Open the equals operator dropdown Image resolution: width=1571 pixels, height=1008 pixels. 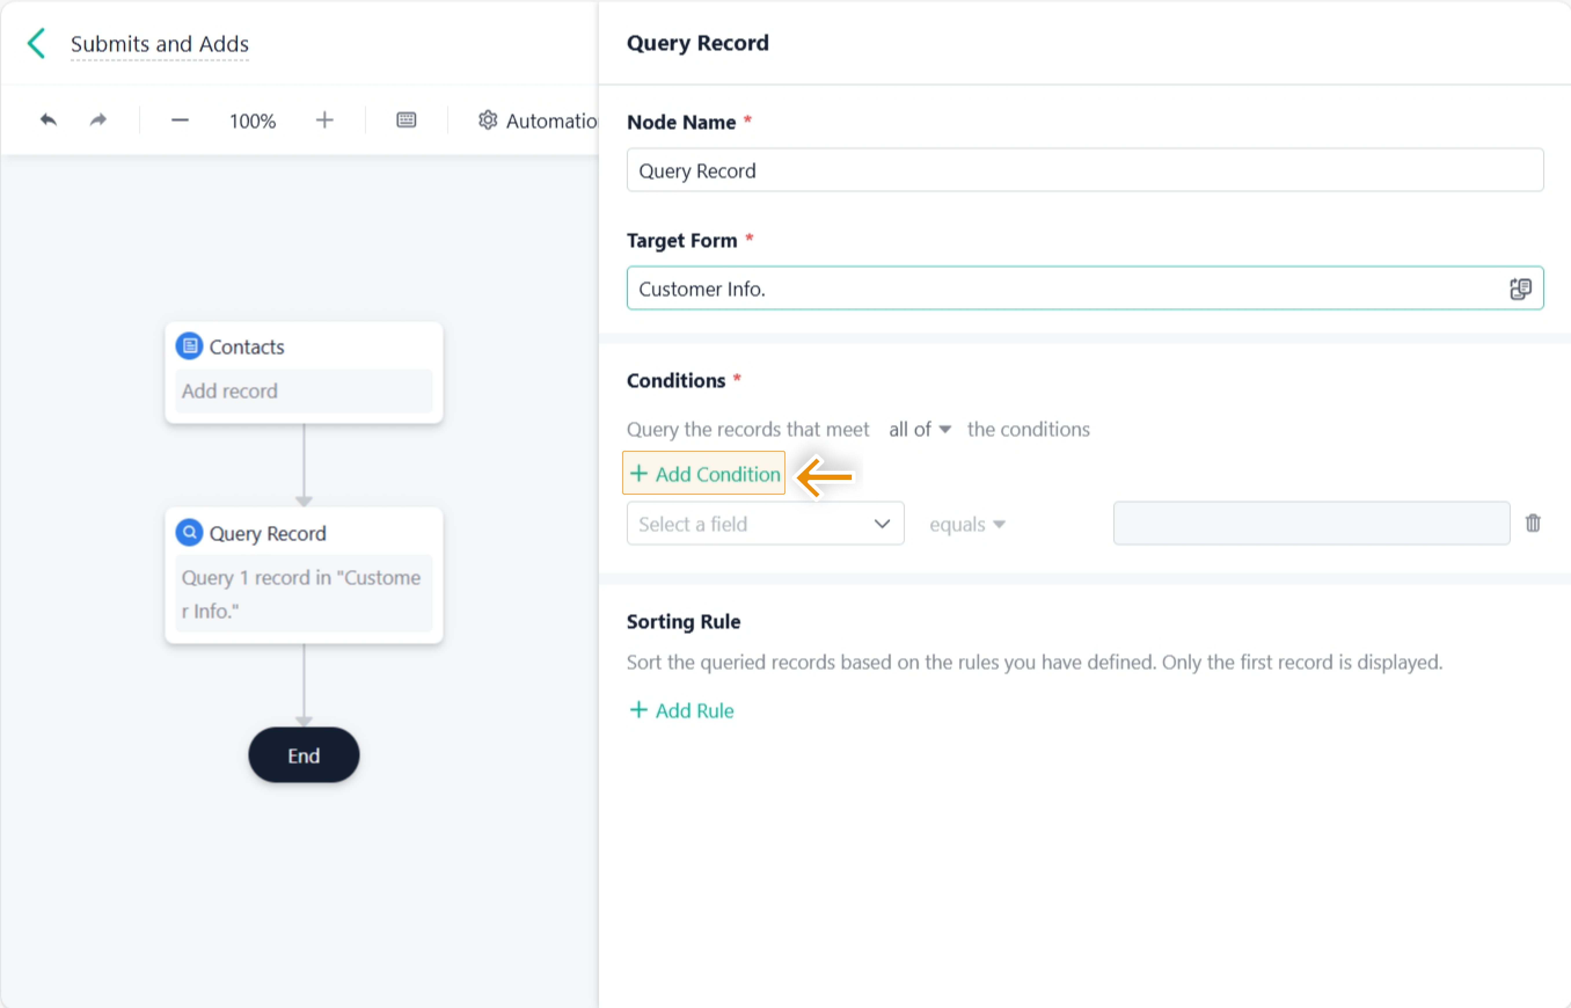967,524
